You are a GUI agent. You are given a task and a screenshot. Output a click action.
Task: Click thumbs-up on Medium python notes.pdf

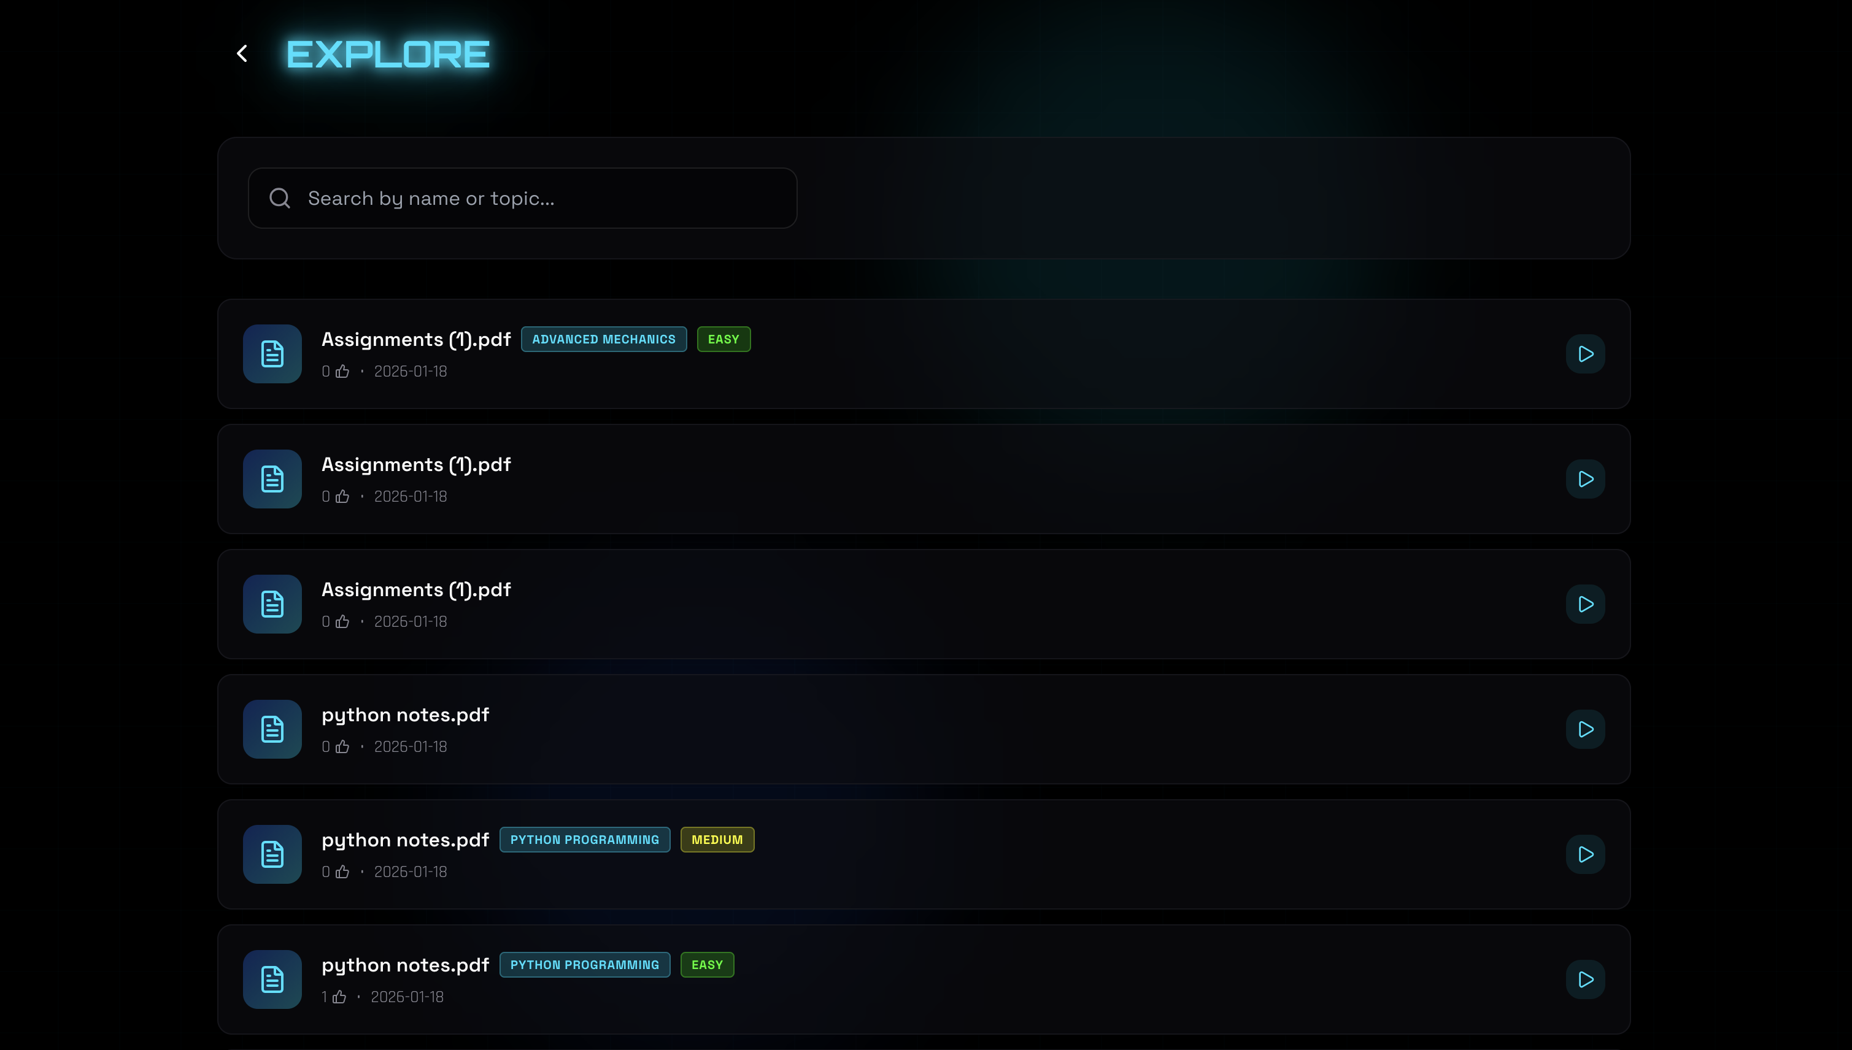pyautogui.click(x=342, y=872)
